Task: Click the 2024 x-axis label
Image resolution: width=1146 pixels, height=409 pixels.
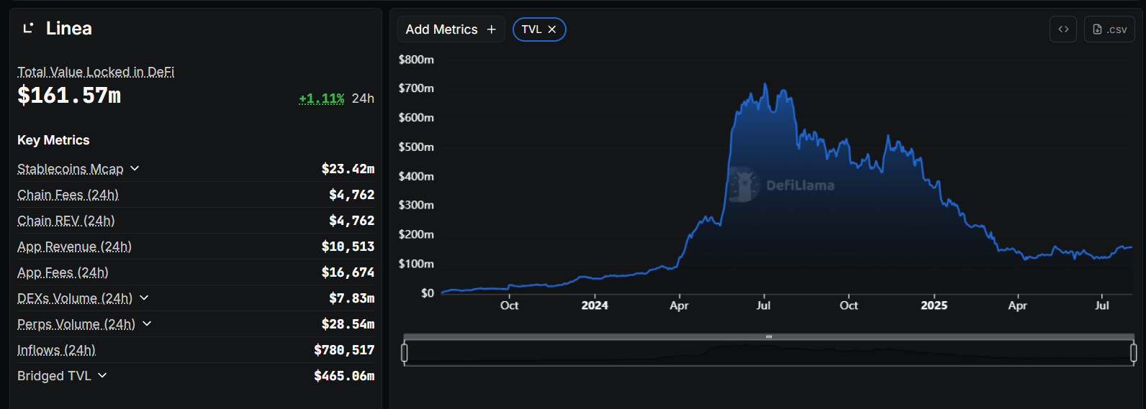Action: [x=595, y=305]
